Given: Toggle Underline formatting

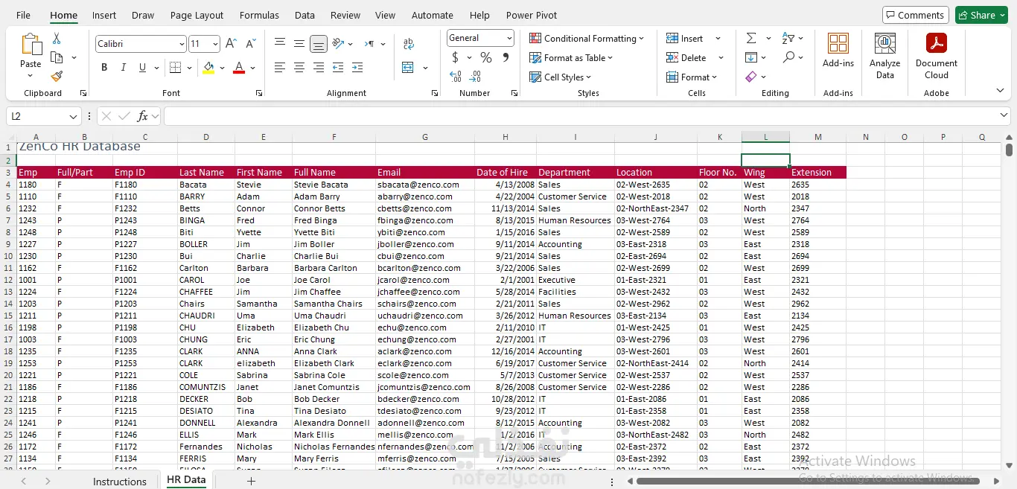Looking at the screenshot, I should pyautogui.click(x=142, y=68).
